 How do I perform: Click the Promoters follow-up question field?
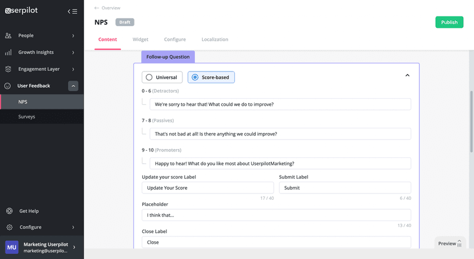[280, 163]
